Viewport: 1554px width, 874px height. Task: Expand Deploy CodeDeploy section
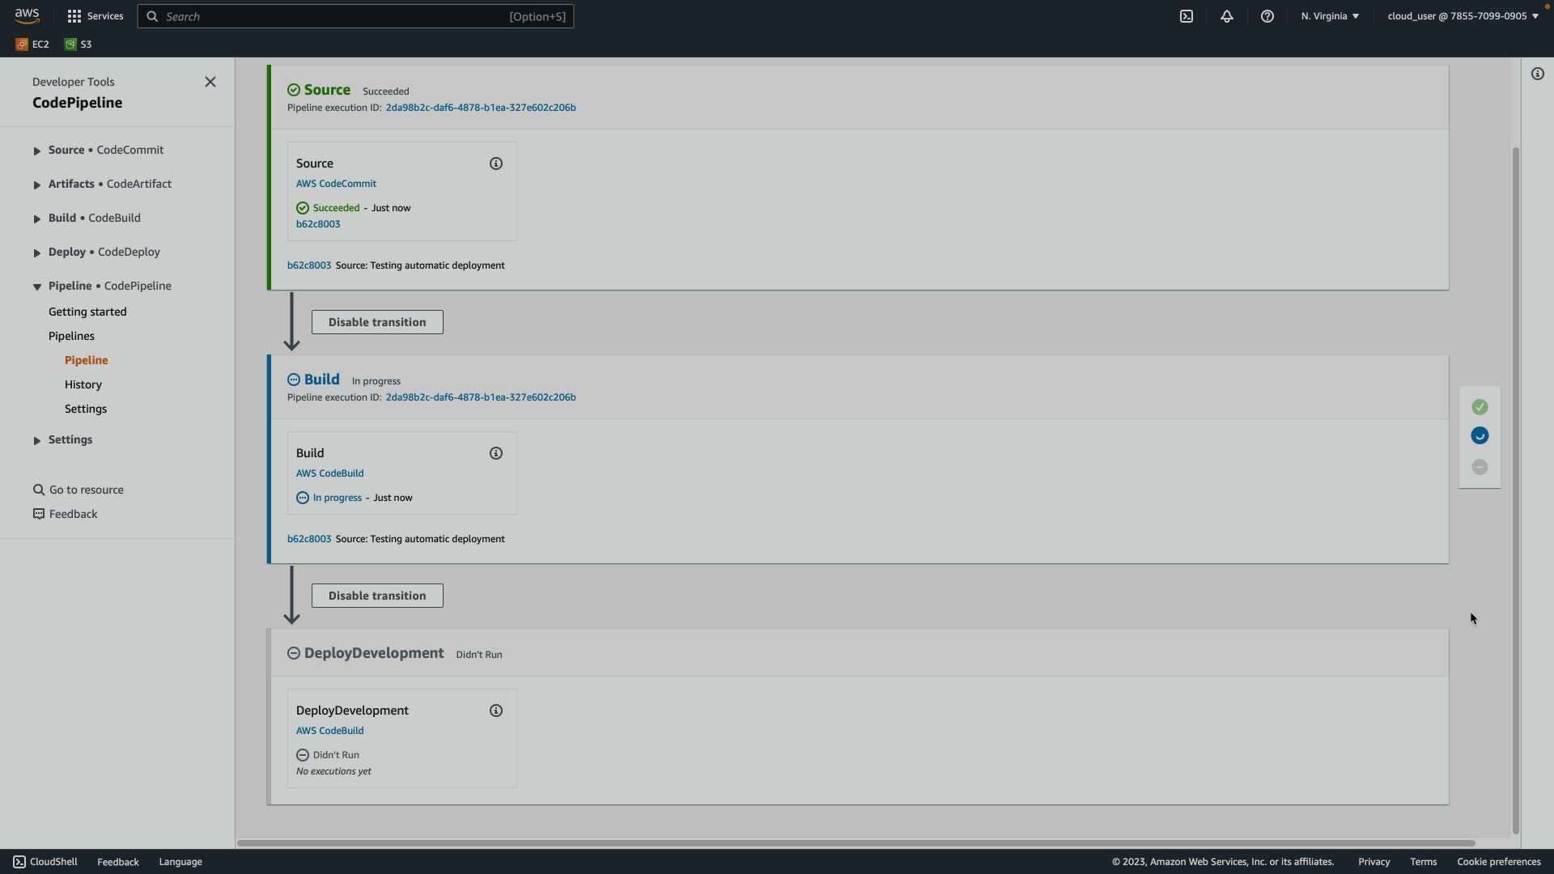coord(37,252)
